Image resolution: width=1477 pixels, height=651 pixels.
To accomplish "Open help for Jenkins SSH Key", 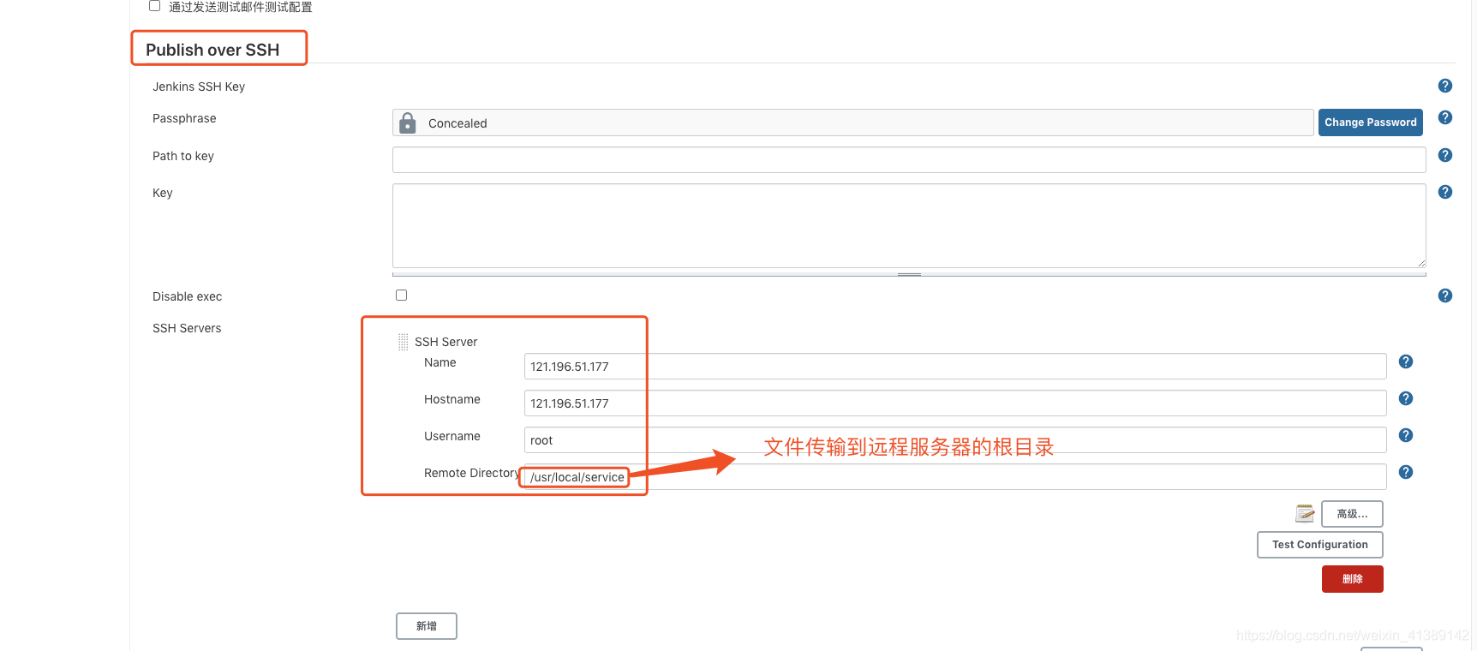I will (x=1445, y=86).
